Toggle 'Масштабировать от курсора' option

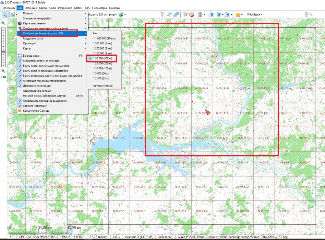tap(41, 61)
